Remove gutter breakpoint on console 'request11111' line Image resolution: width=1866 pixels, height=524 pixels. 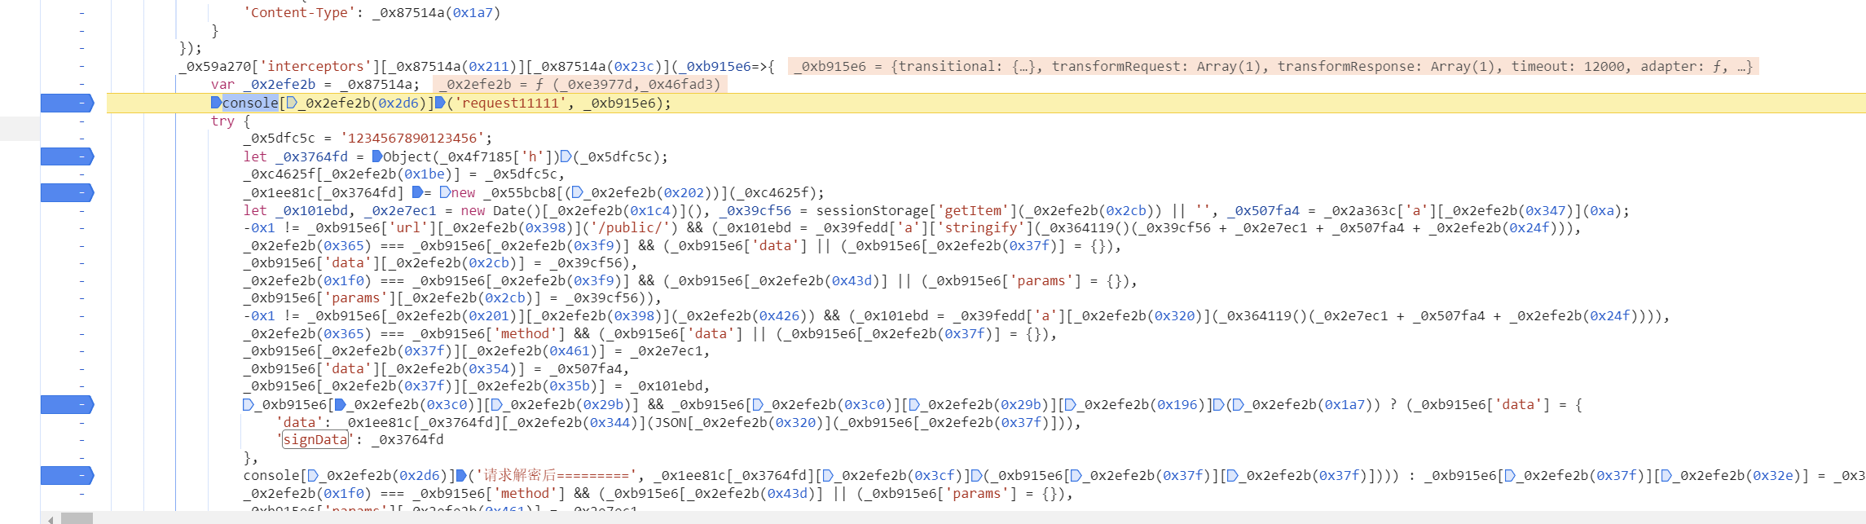[x=67, y=103]
